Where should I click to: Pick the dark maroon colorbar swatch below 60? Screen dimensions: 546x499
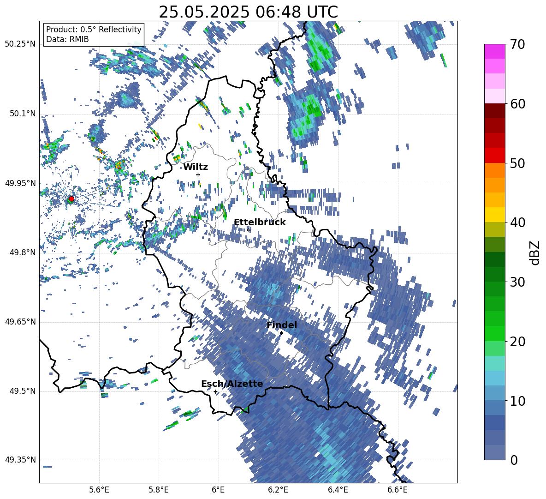pyautogui.click(x=494, y=111)
